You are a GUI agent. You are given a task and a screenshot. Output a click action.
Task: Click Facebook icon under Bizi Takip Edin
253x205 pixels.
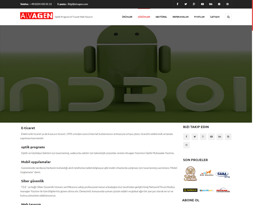click(186, 137)
